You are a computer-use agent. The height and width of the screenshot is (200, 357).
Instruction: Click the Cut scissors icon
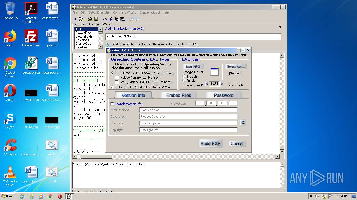coord(111,19)
